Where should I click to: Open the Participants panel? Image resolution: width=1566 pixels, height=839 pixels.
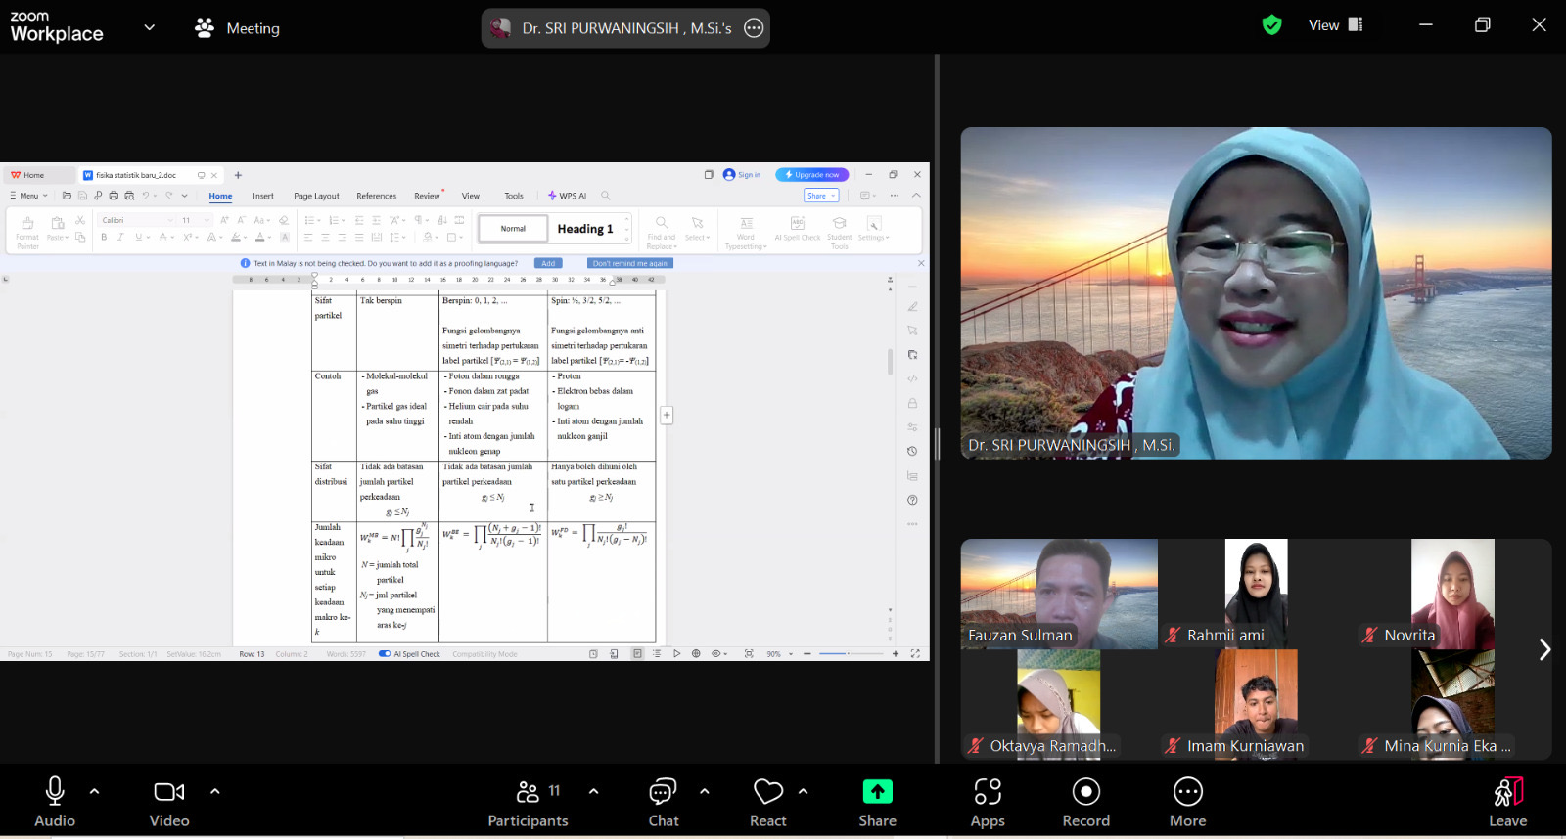(x=528, y=801)
